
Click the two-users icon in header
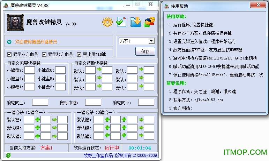pyautogui.click(x=149, y=22)
